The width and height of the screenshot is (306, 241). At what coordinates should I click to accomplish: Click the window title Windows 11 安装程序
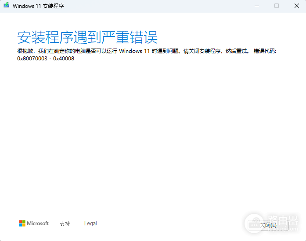[38, 6]
